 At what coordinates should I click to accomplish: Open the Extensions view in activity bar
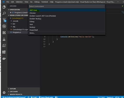pos(4,33)
